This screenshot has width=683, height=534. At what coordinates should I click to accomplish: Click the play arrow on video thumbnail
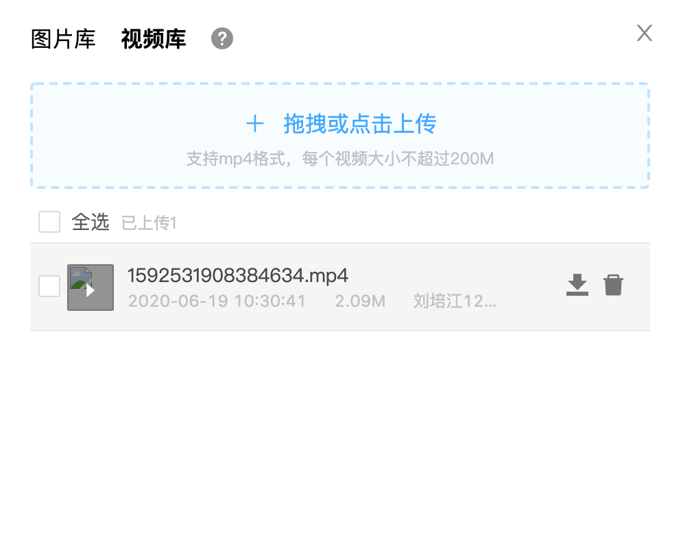(x=90, y=290)
